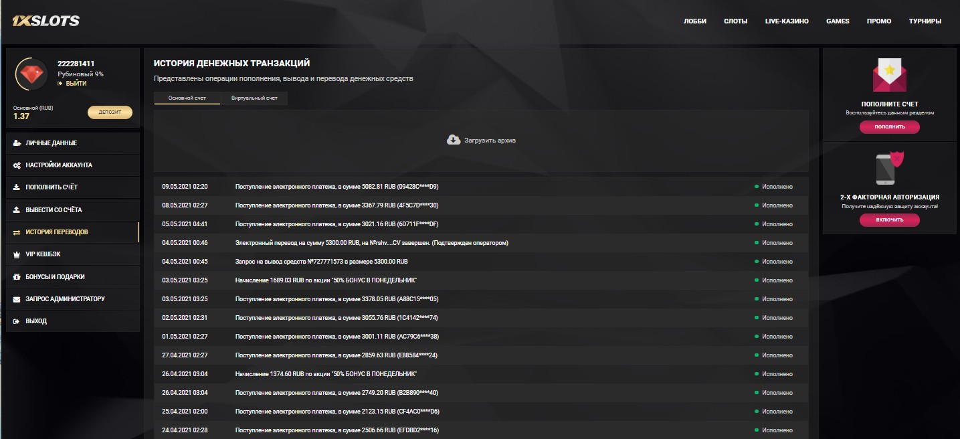The height and width of the screenshot is (439, 960).
Task: Click the VIP cashback crown icon
Action: point(17,254)
